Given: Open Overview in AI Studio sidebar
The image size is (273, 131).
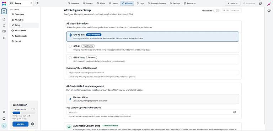Looking at the screenshot, I should point(24,15).
